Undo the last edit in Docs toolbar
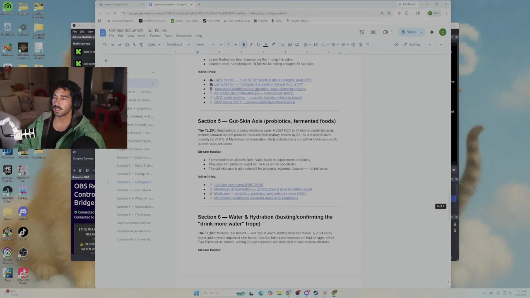Viewport: 530px width, 298px height. [x=112, y=45]
